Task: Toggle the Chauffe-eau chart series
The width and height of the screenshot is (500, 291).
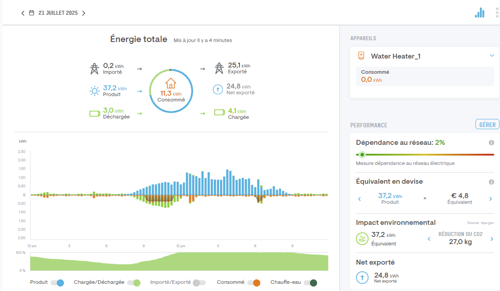Action: point(310,283)
